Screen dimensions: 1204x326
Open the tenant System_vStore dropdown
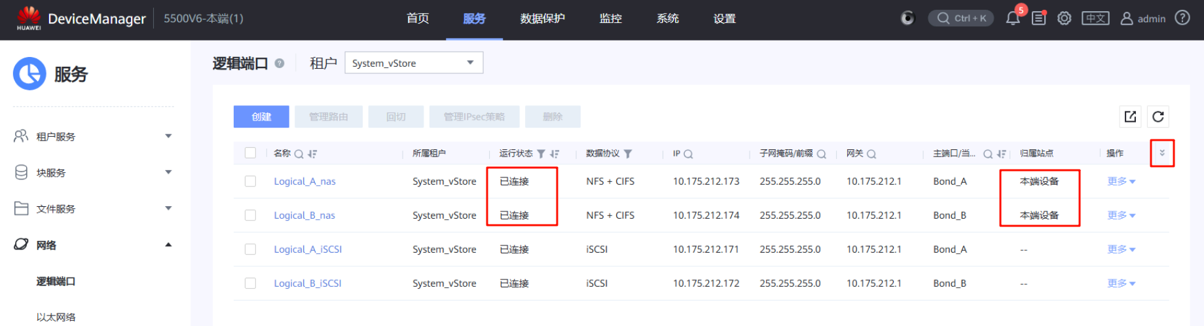(413, 63)
